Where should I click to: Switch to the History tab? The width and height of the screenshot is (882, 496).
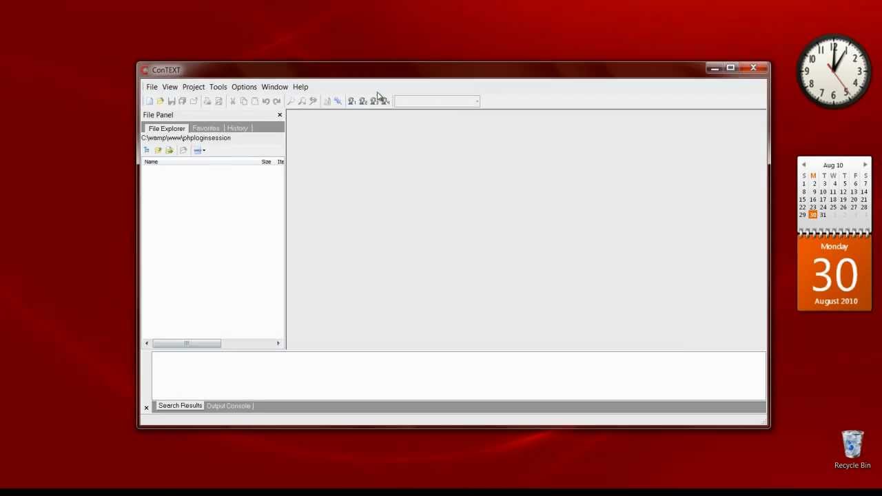(237, 128)
